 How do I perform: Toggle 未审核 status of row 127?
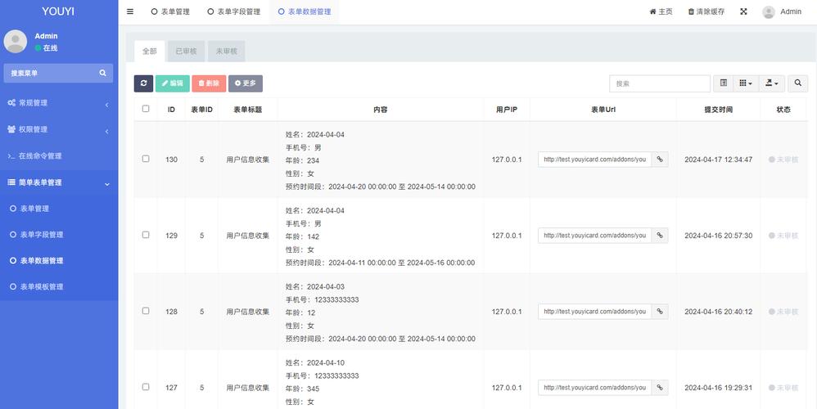click(x=783, y=388)
